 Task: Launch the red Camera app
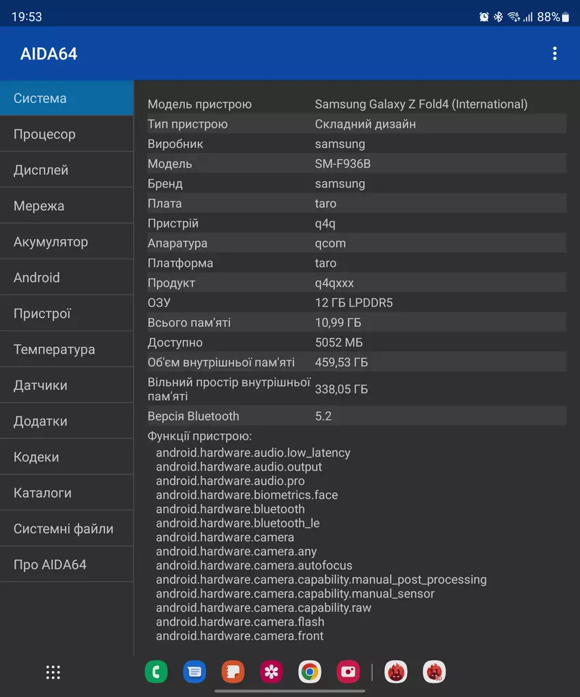pos(348,672)
